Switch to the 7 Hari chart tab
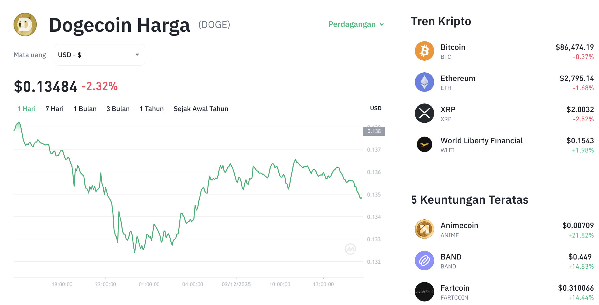The height and width of the screenshot is (305, 599). click(x=54, y=109)
